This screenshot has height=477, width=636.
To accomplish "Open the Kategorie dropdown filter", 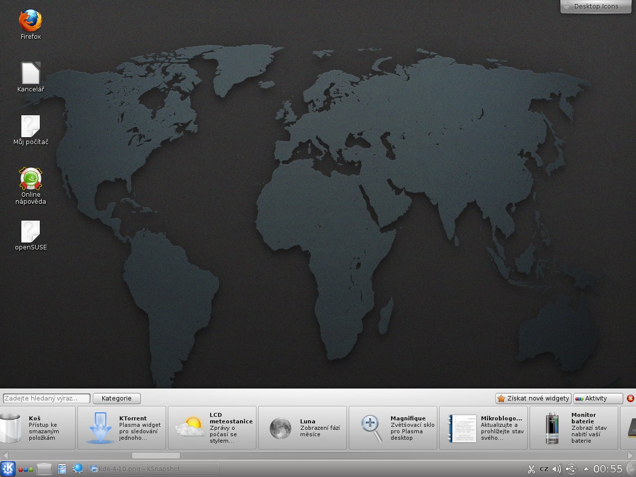I will [x=117, y=398].
